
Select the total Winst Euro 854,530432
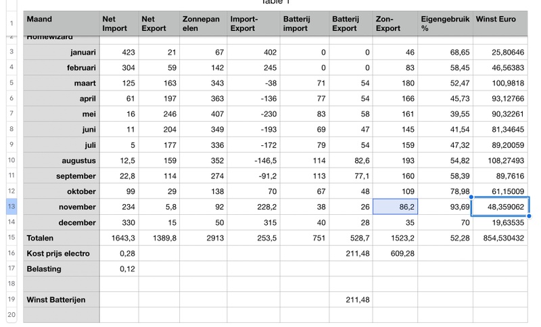coord(500,238)
